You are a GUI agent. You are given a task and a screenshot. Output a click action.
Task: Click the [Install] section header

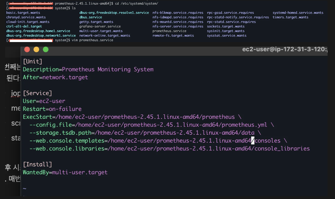coord(37,164)
